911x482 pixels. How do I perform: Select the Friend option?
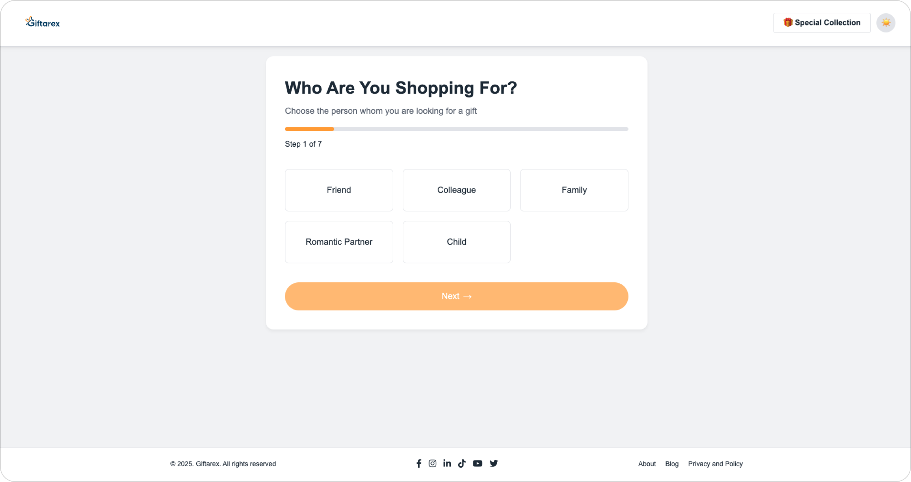click(339, 190)
